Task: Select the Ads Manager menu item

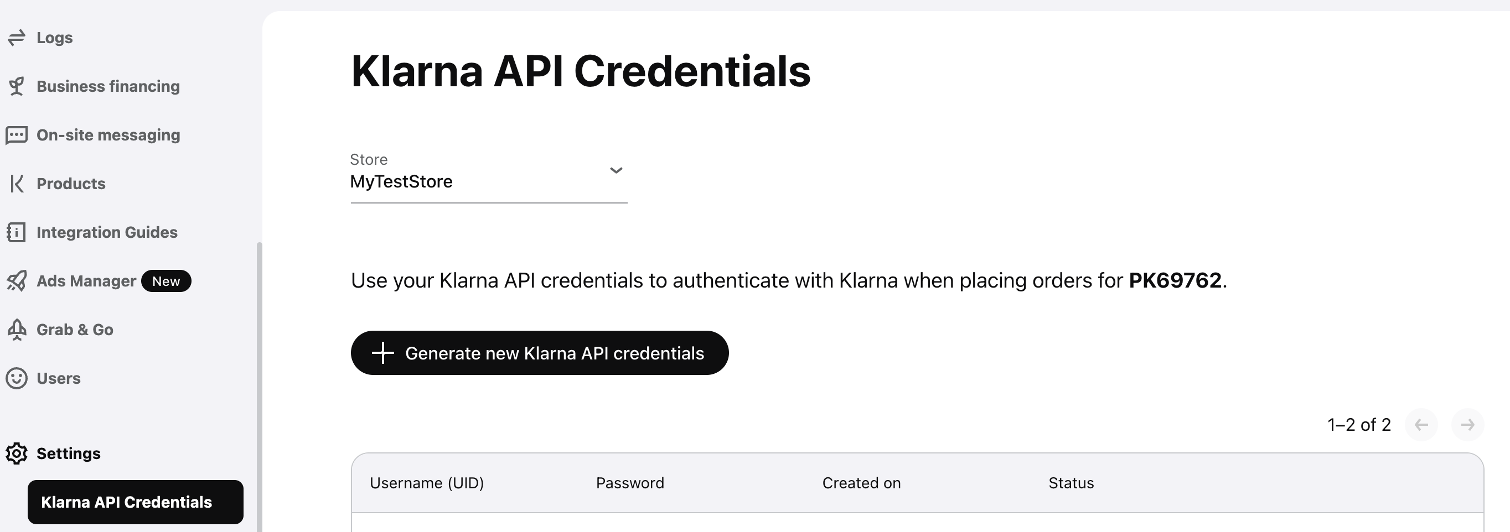Action: click(86, 280)
